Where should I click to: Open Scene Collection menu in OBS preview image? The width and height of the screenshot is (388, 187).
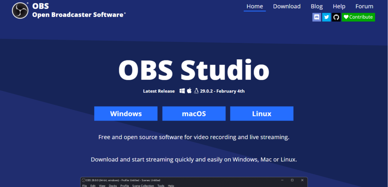[x=143, y=185]
